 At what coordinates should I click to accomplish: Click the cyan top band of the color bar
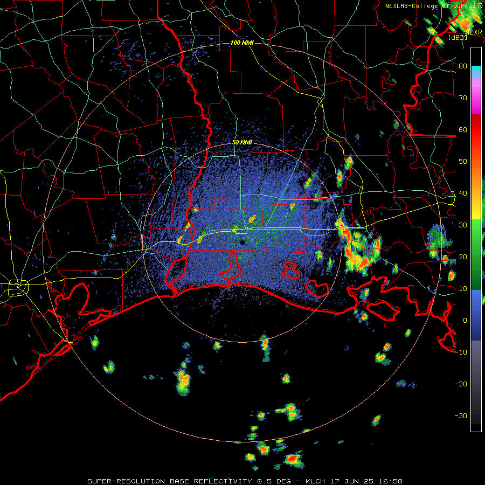476,70
